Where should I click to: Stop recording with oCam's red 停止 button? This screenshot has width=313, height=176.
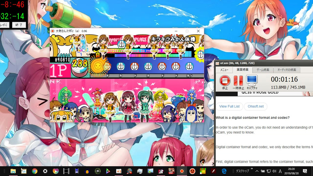(225, 82)
